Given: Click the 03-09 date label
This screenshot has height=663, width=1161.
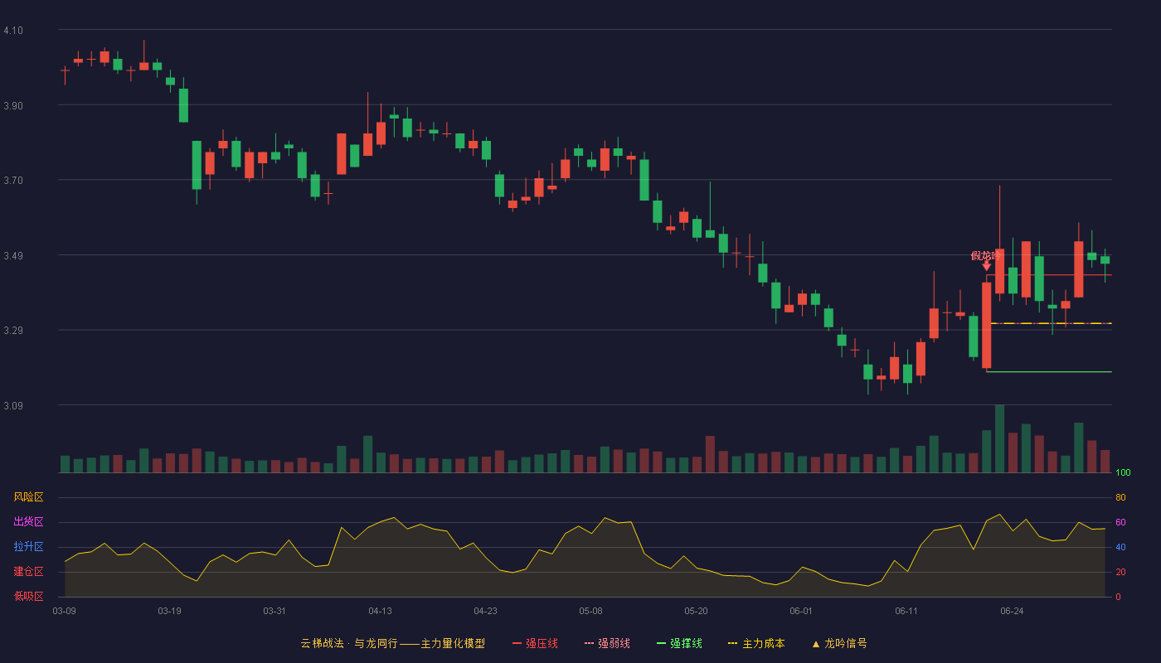Looking at the screenshot, I should (64, 611).
